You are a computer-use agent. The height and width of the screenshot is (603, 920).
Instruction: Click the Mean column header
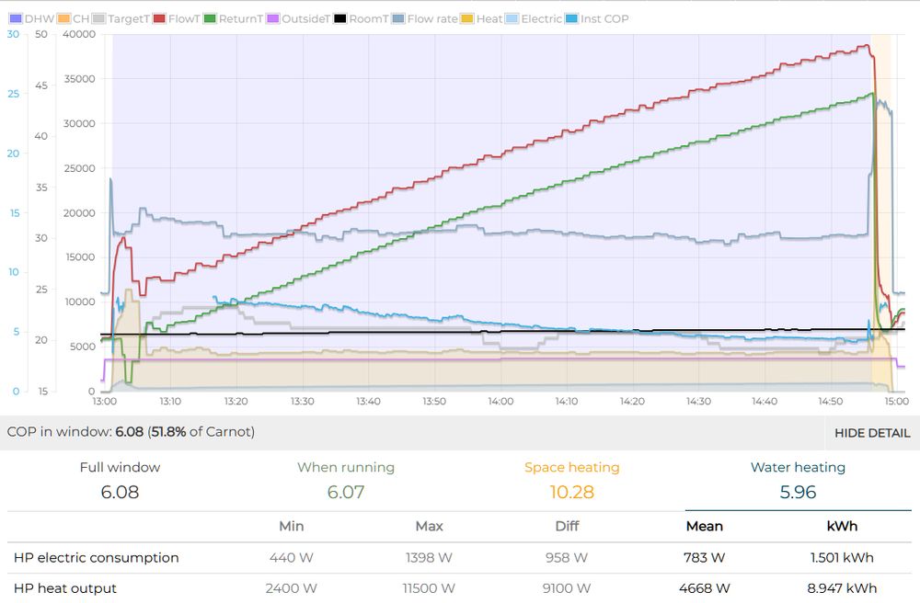[x=704, y=526]
